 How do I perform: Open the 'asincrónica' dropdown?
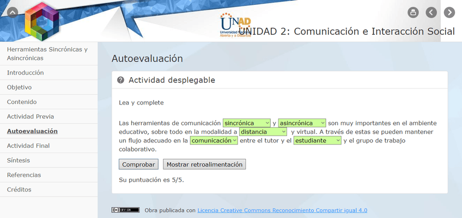tap(302, 123)
